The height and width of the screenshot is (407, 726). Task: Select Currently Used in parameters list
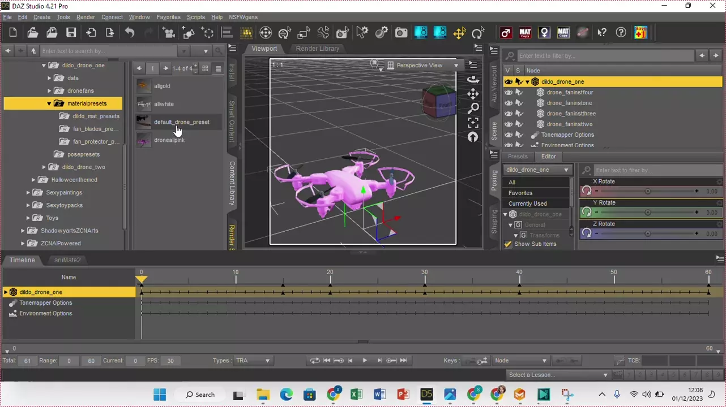(527, 203)
